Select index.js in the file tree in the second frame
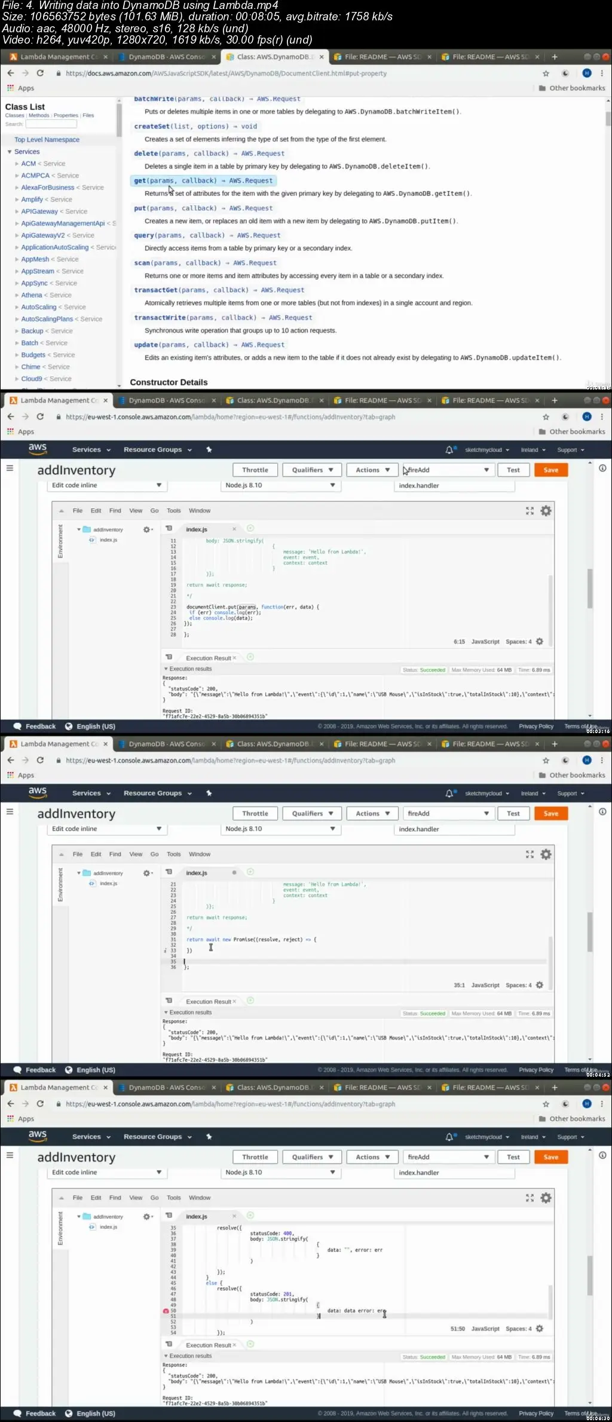The height and width of the screenshot is (1422, 612). (108, 540)
